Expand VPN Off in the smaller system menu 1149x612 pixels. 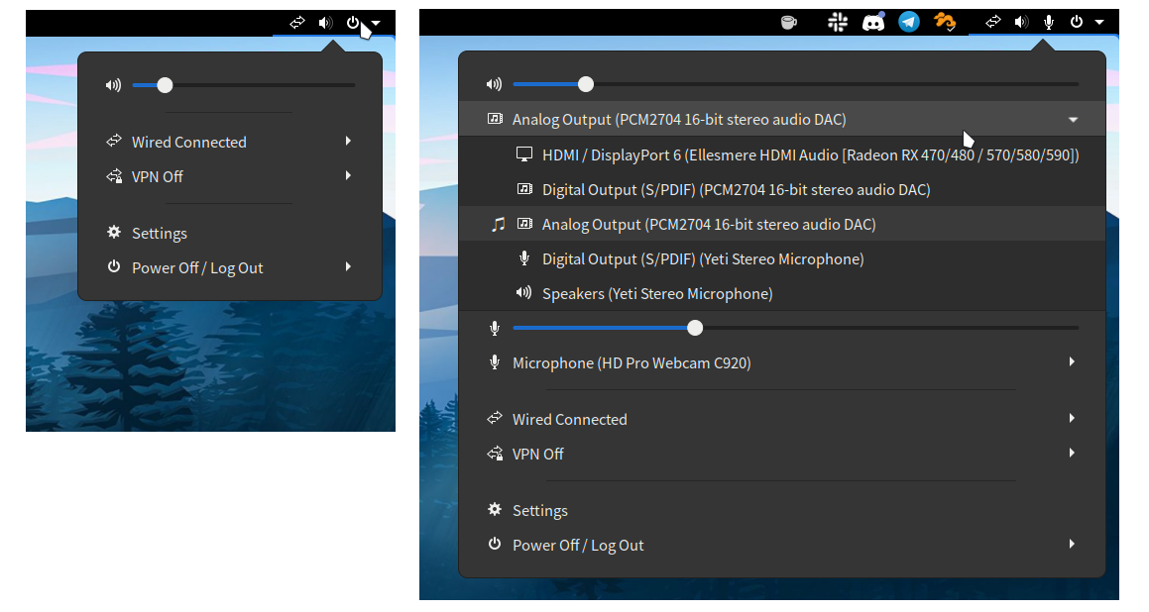tap(348, 176)
